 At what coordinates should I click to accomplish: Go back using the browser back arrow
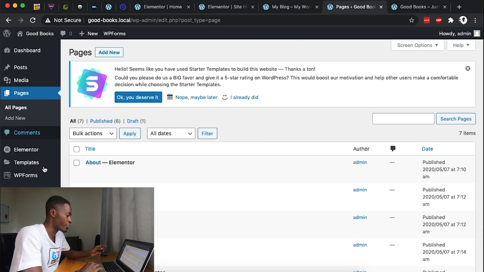pos(9,20)
